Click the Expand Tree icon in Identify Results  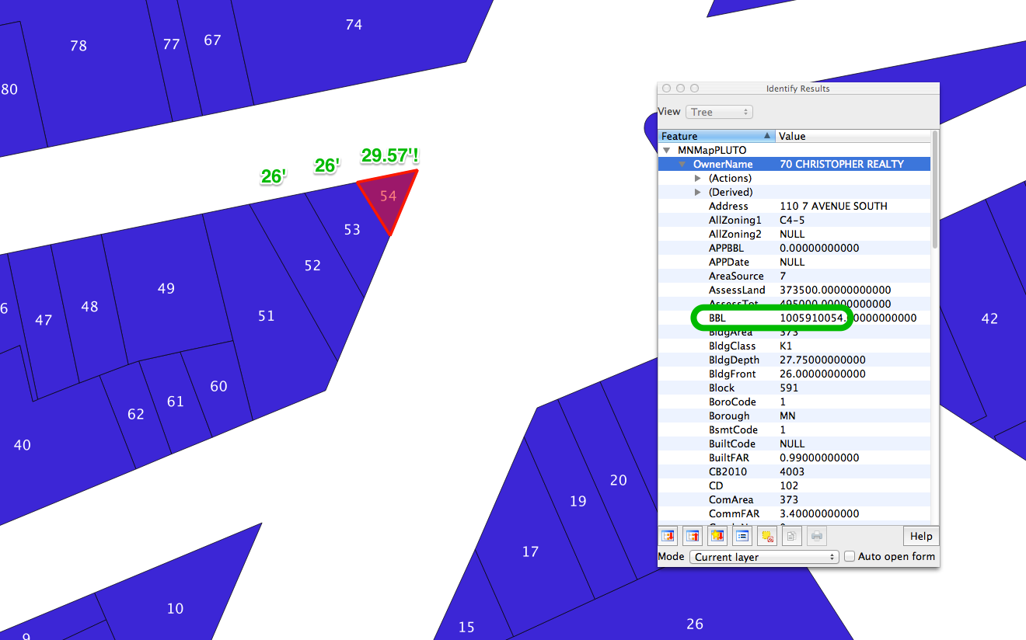[x=668, y=536]
